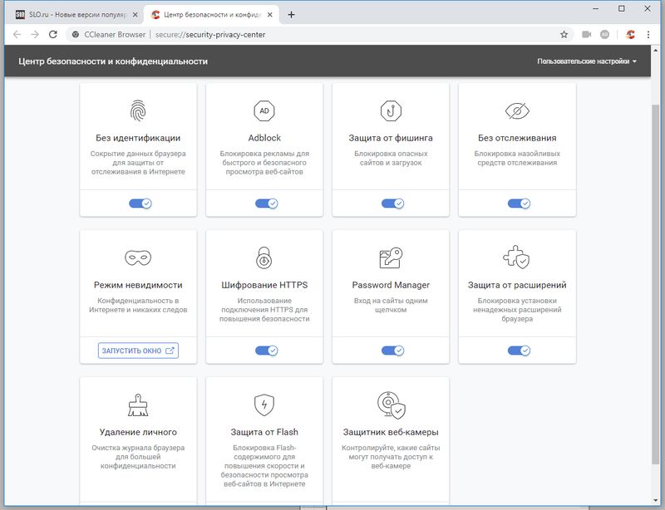Click the scrollbar down arrow
The width and height of the screenshot is (665, 510).
[x=655, y=501]
